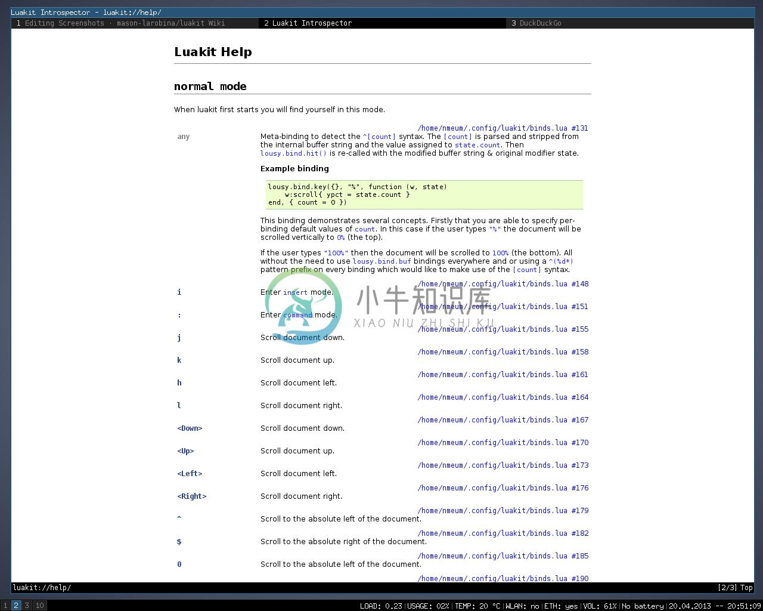Click the [2/3] Top scroll indicator
The height and width of the screenshot is (611, 763).
pyautogui.click(x=735, y=588)
